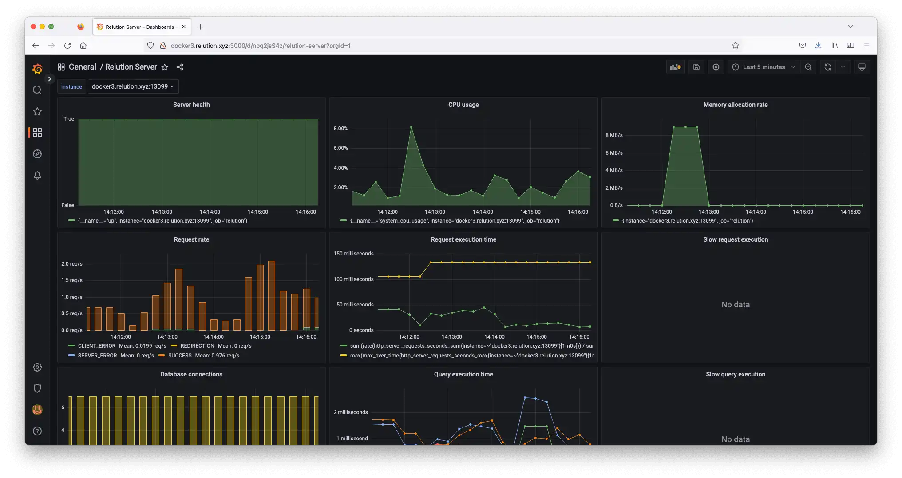Open the Database connections panel title
Viewport: 902px width, 478px height.
click(191, 374)
